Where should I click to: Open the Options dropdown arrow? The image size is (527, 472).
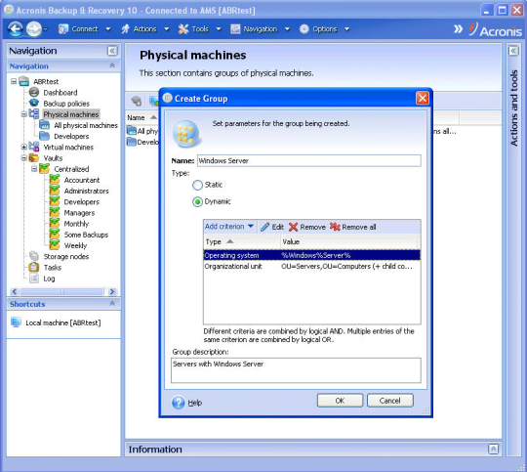coord(346,29)
